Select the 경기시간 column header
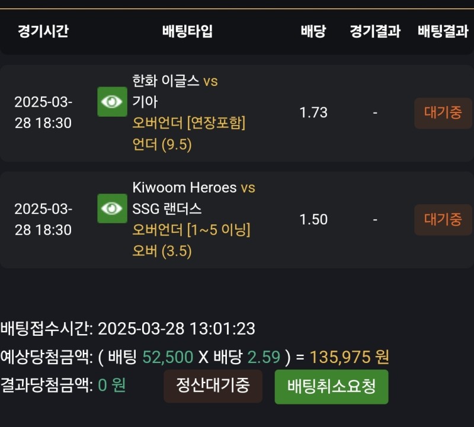This screenshot has width=474, height=427. pos(43,31)
